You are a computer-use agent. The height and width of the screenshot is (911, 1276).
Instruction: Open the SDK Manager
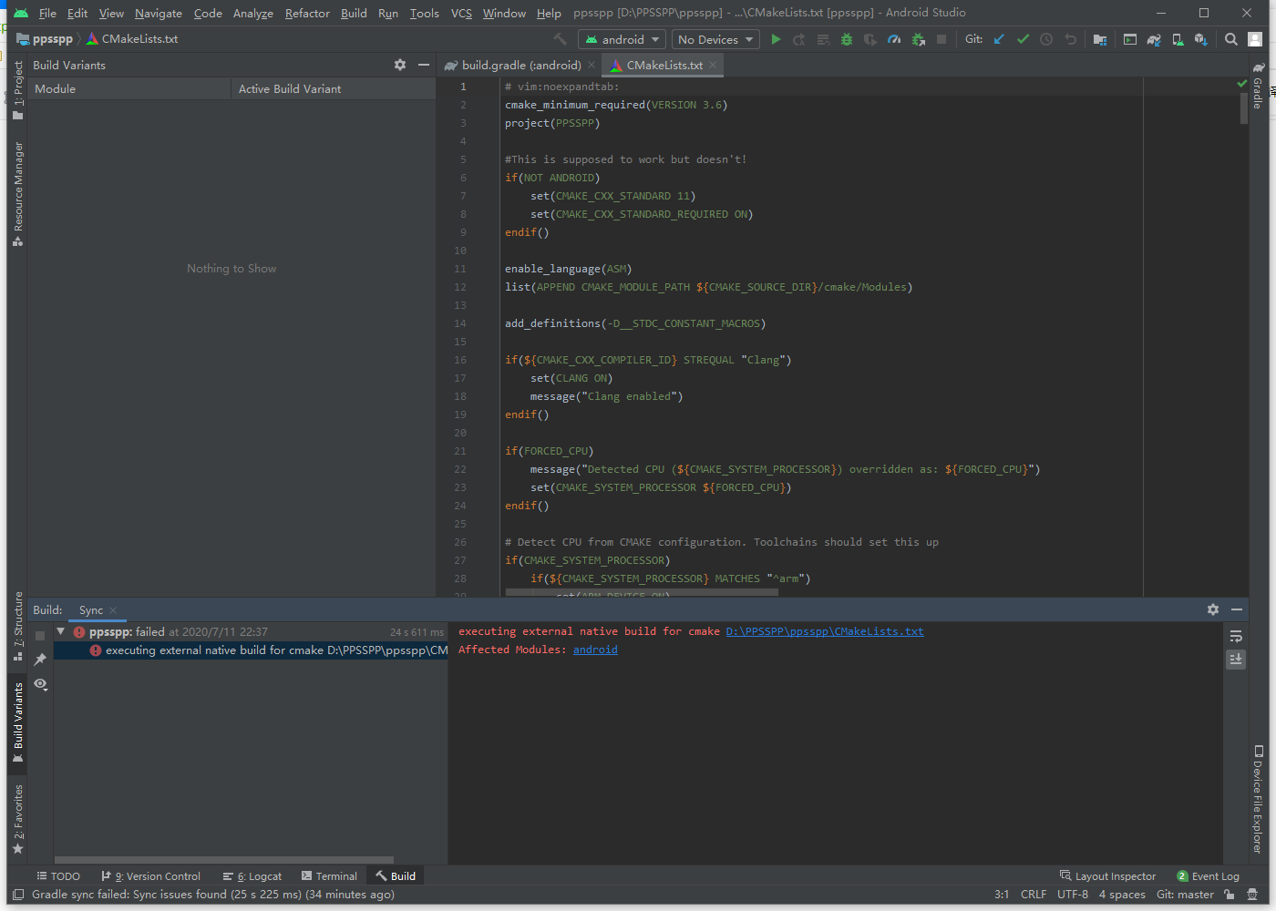[x=1200, y=38]
